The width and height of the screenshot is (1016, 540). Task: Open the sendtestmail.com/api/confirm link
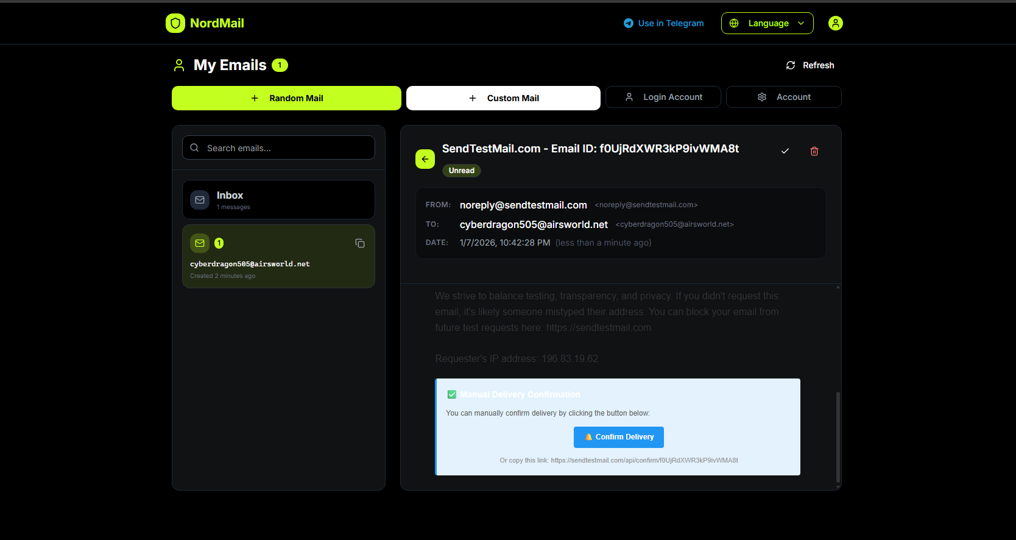[644, 460]
